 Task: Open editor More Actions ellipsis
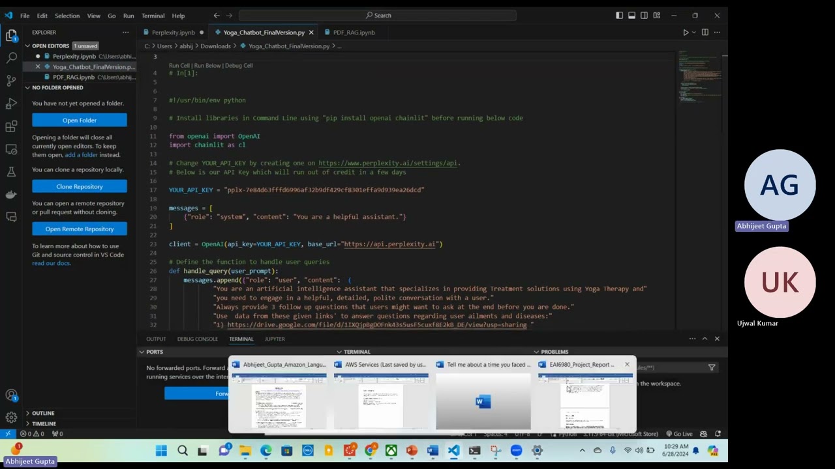(718, 32)
